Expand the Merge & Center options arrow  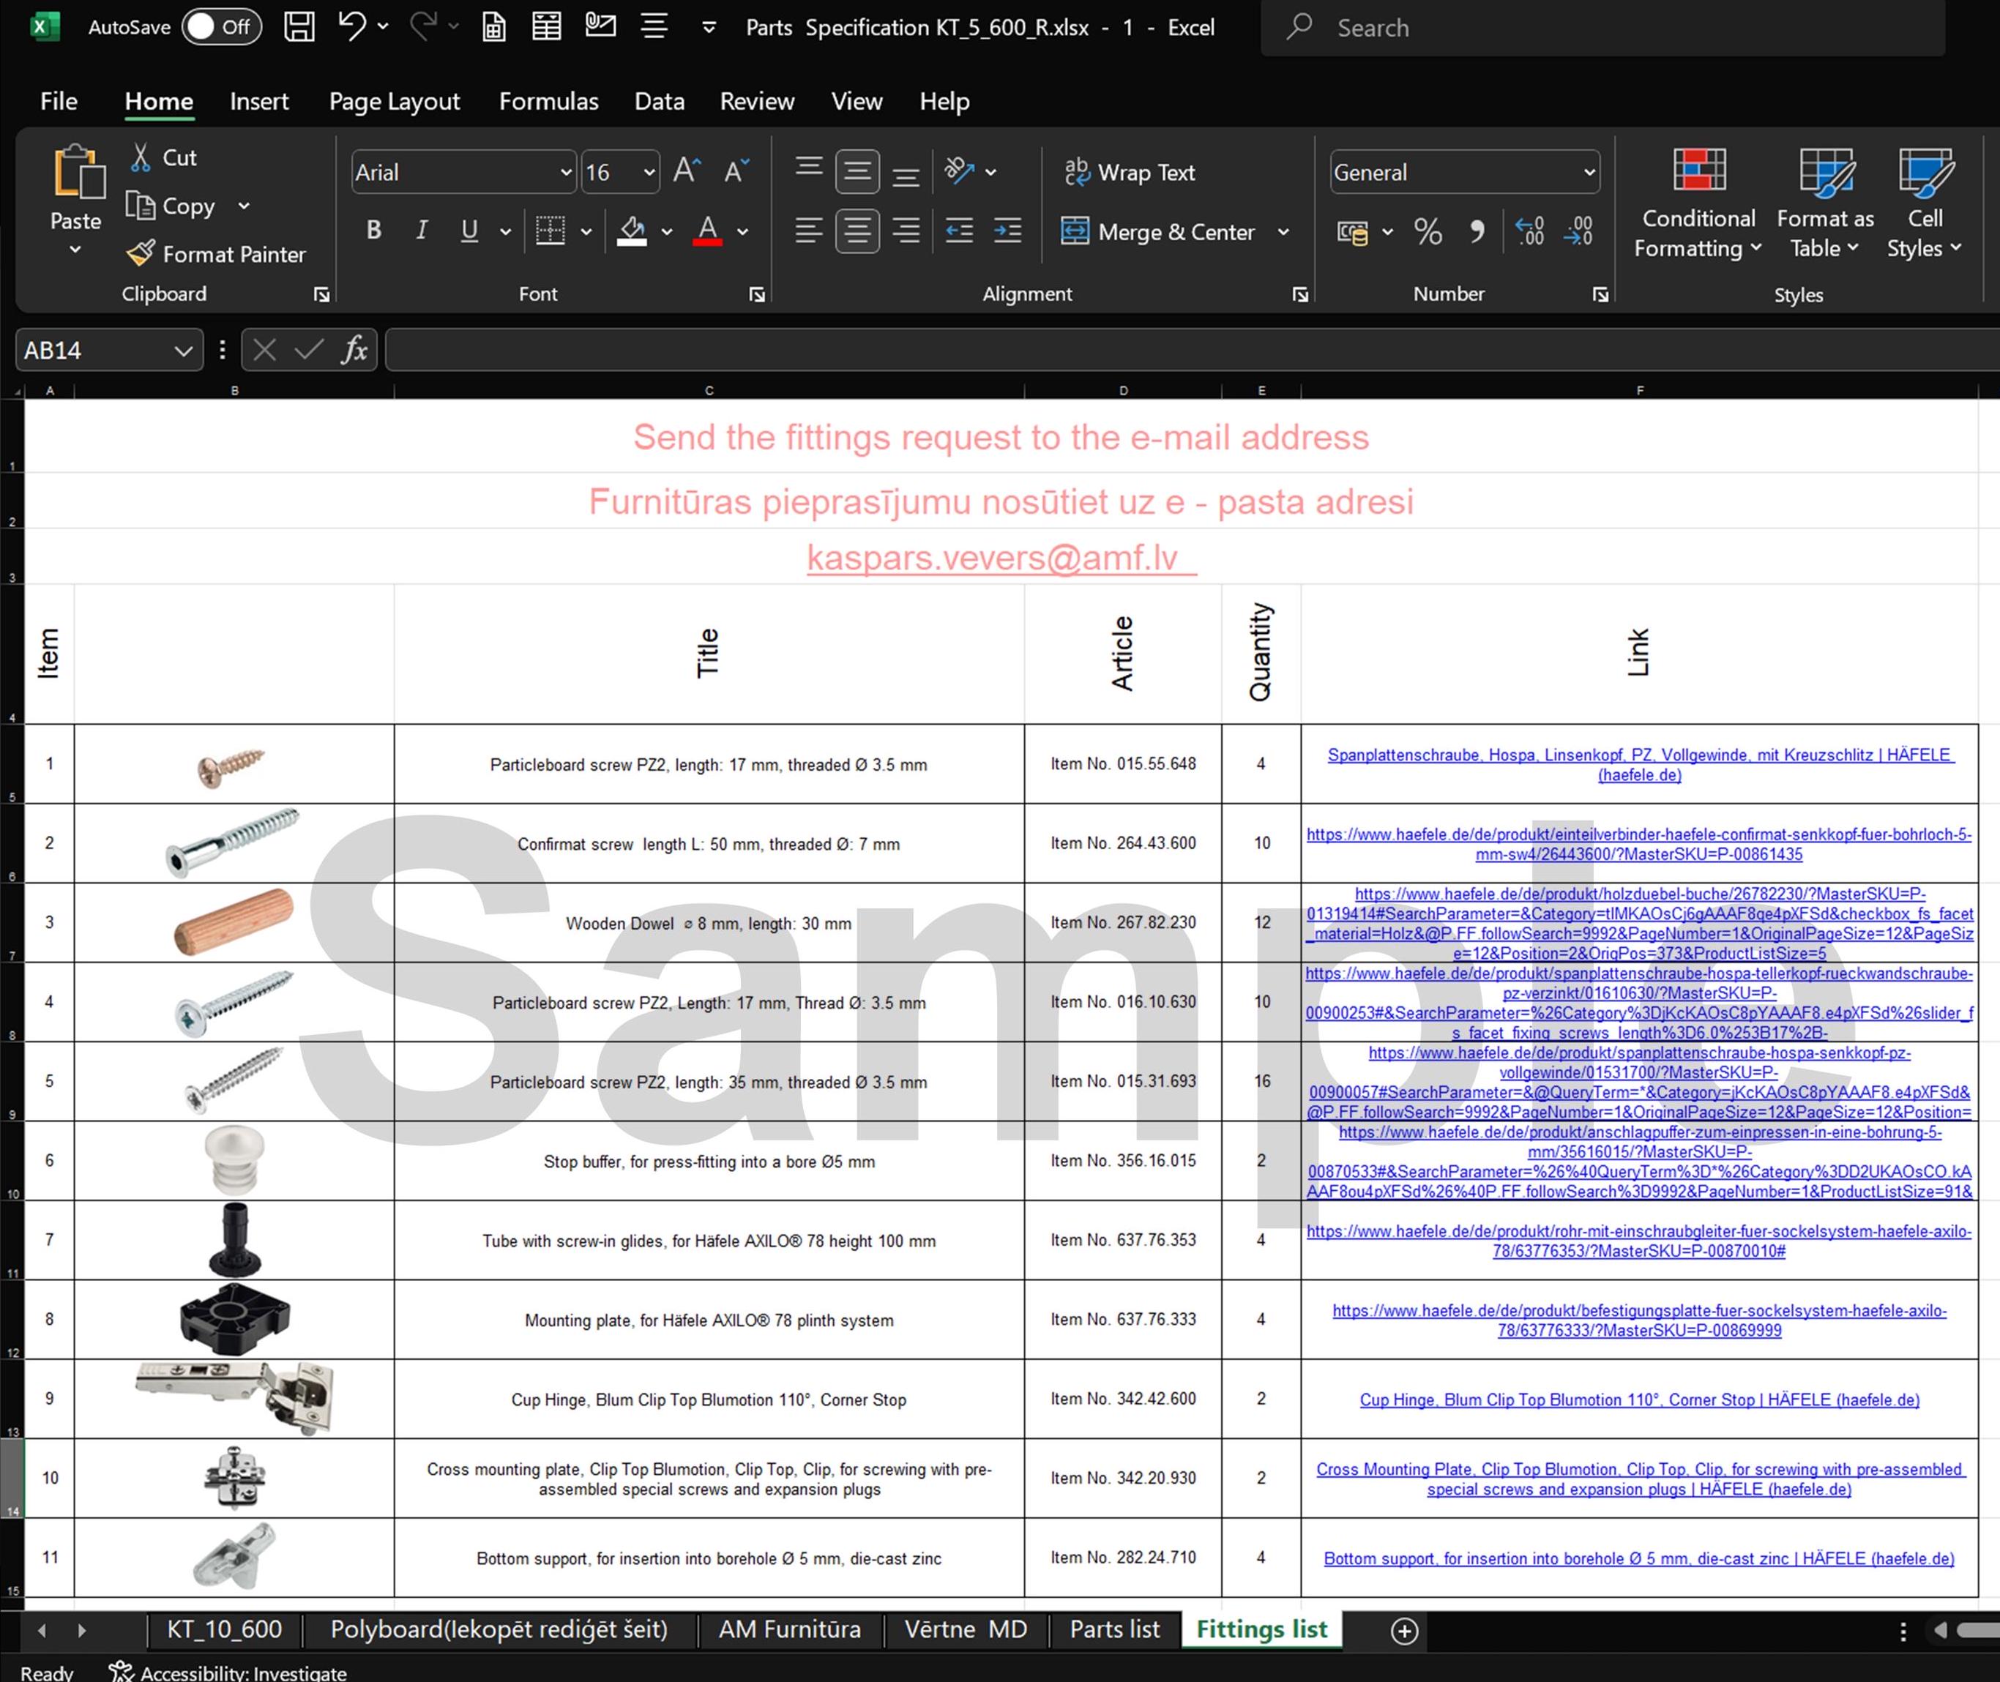tap(1284, 231)
